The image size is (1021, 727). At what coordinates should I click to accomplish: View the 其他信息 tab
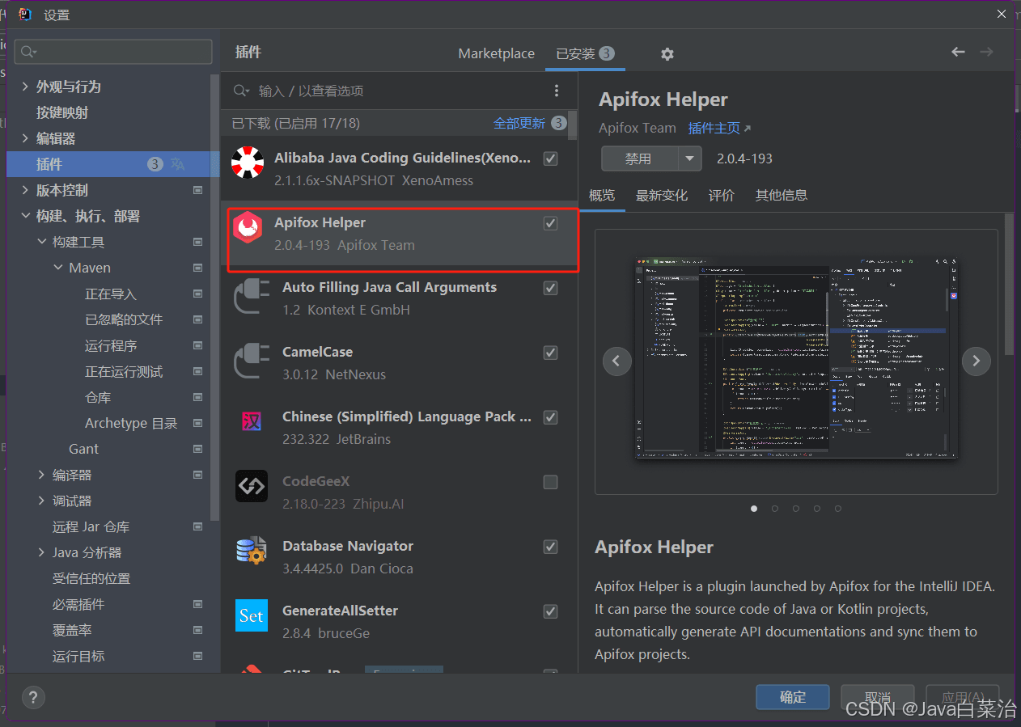782,195
